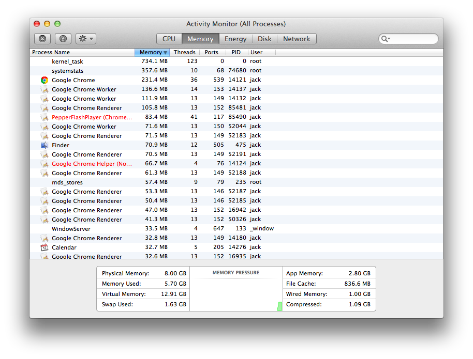Sort by Process Name column header

click(82, 52)
